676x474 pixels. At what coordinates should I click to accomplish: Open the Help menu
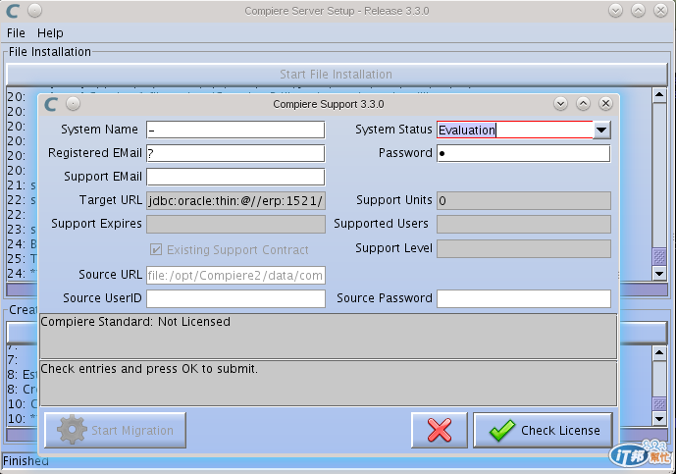tap(50, 33)
